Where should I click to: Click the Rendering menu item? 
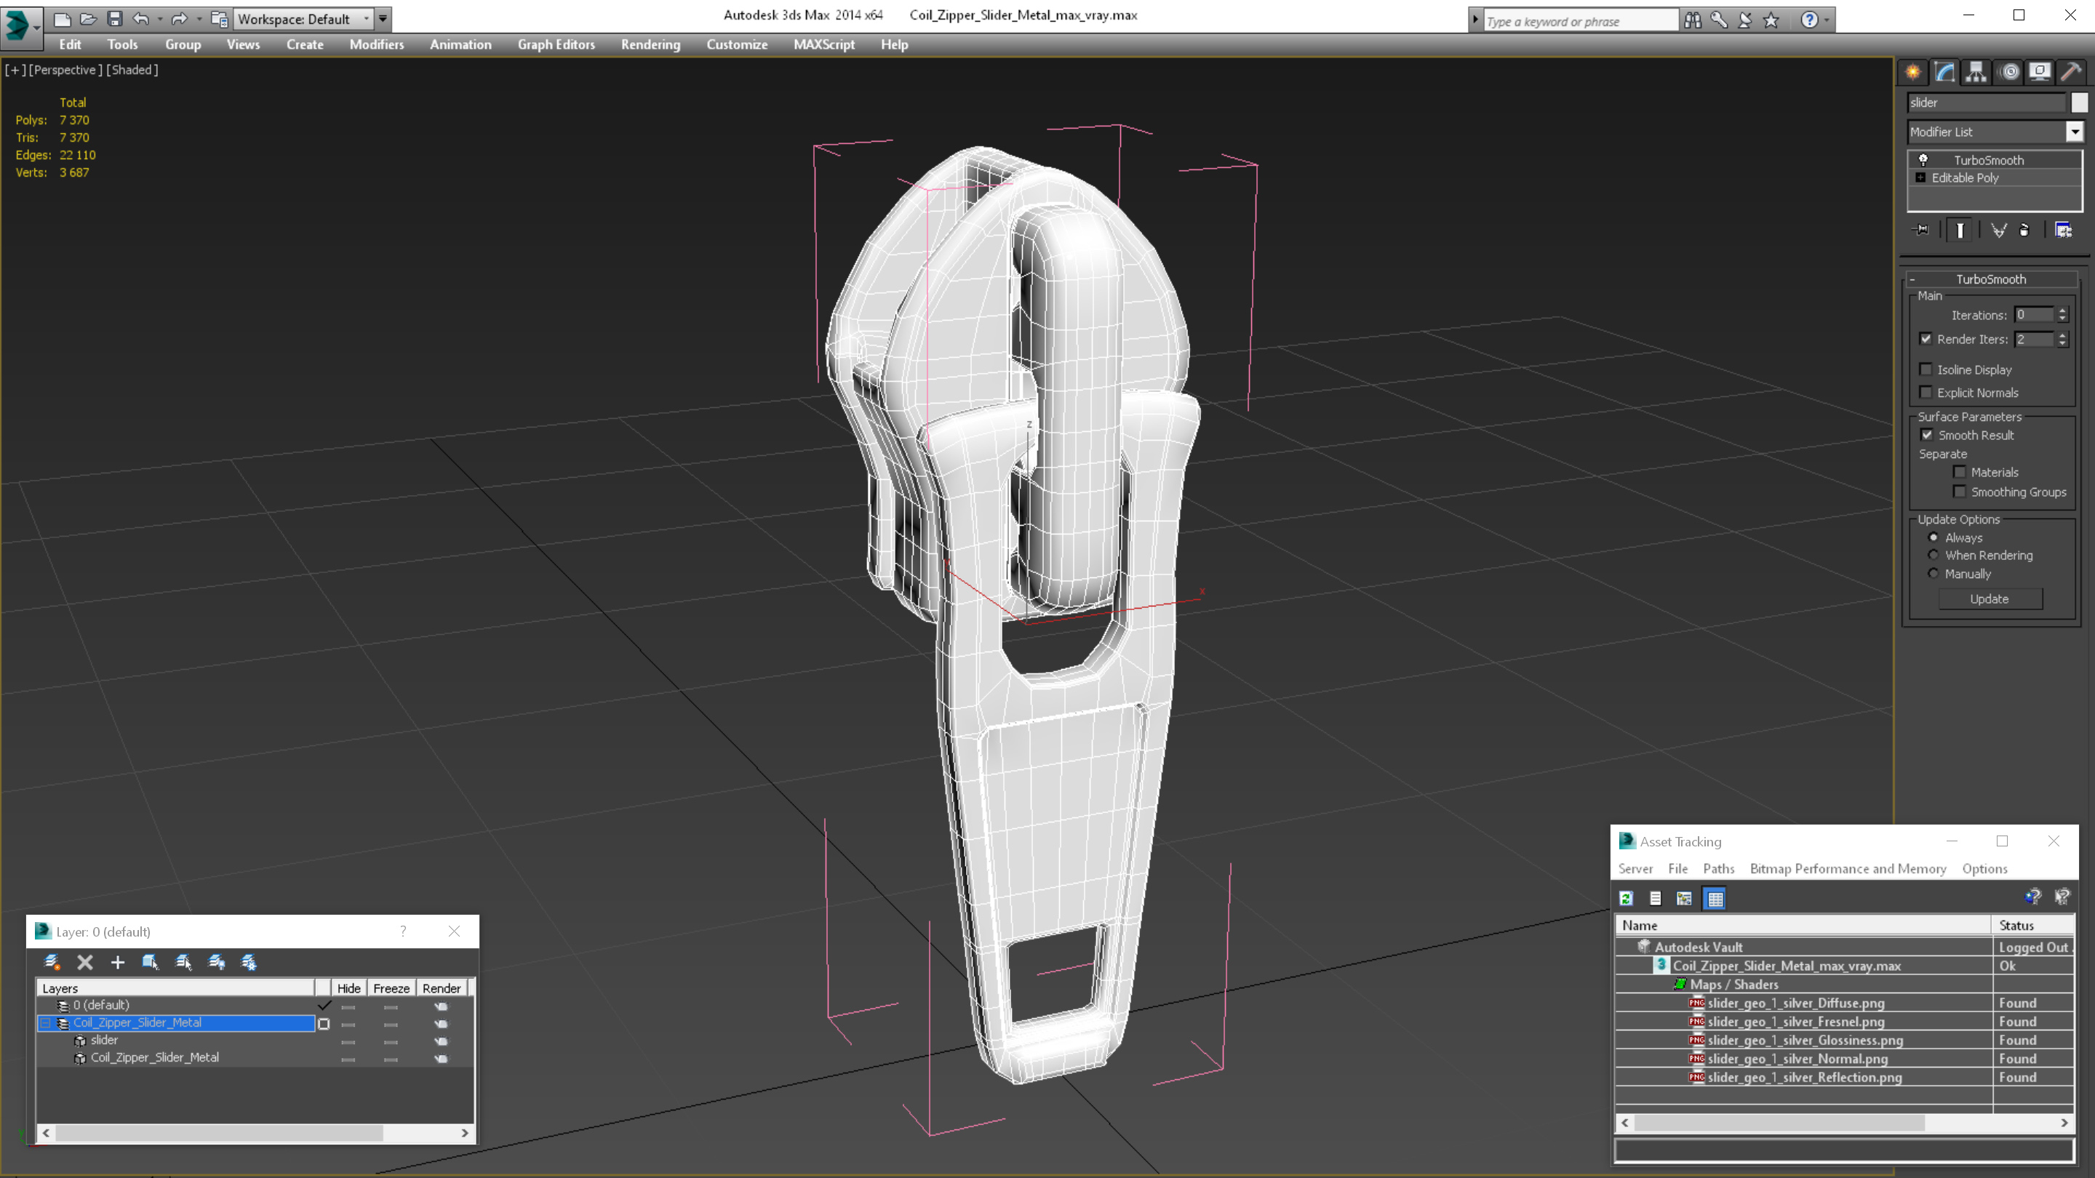[x=650, y=43]
